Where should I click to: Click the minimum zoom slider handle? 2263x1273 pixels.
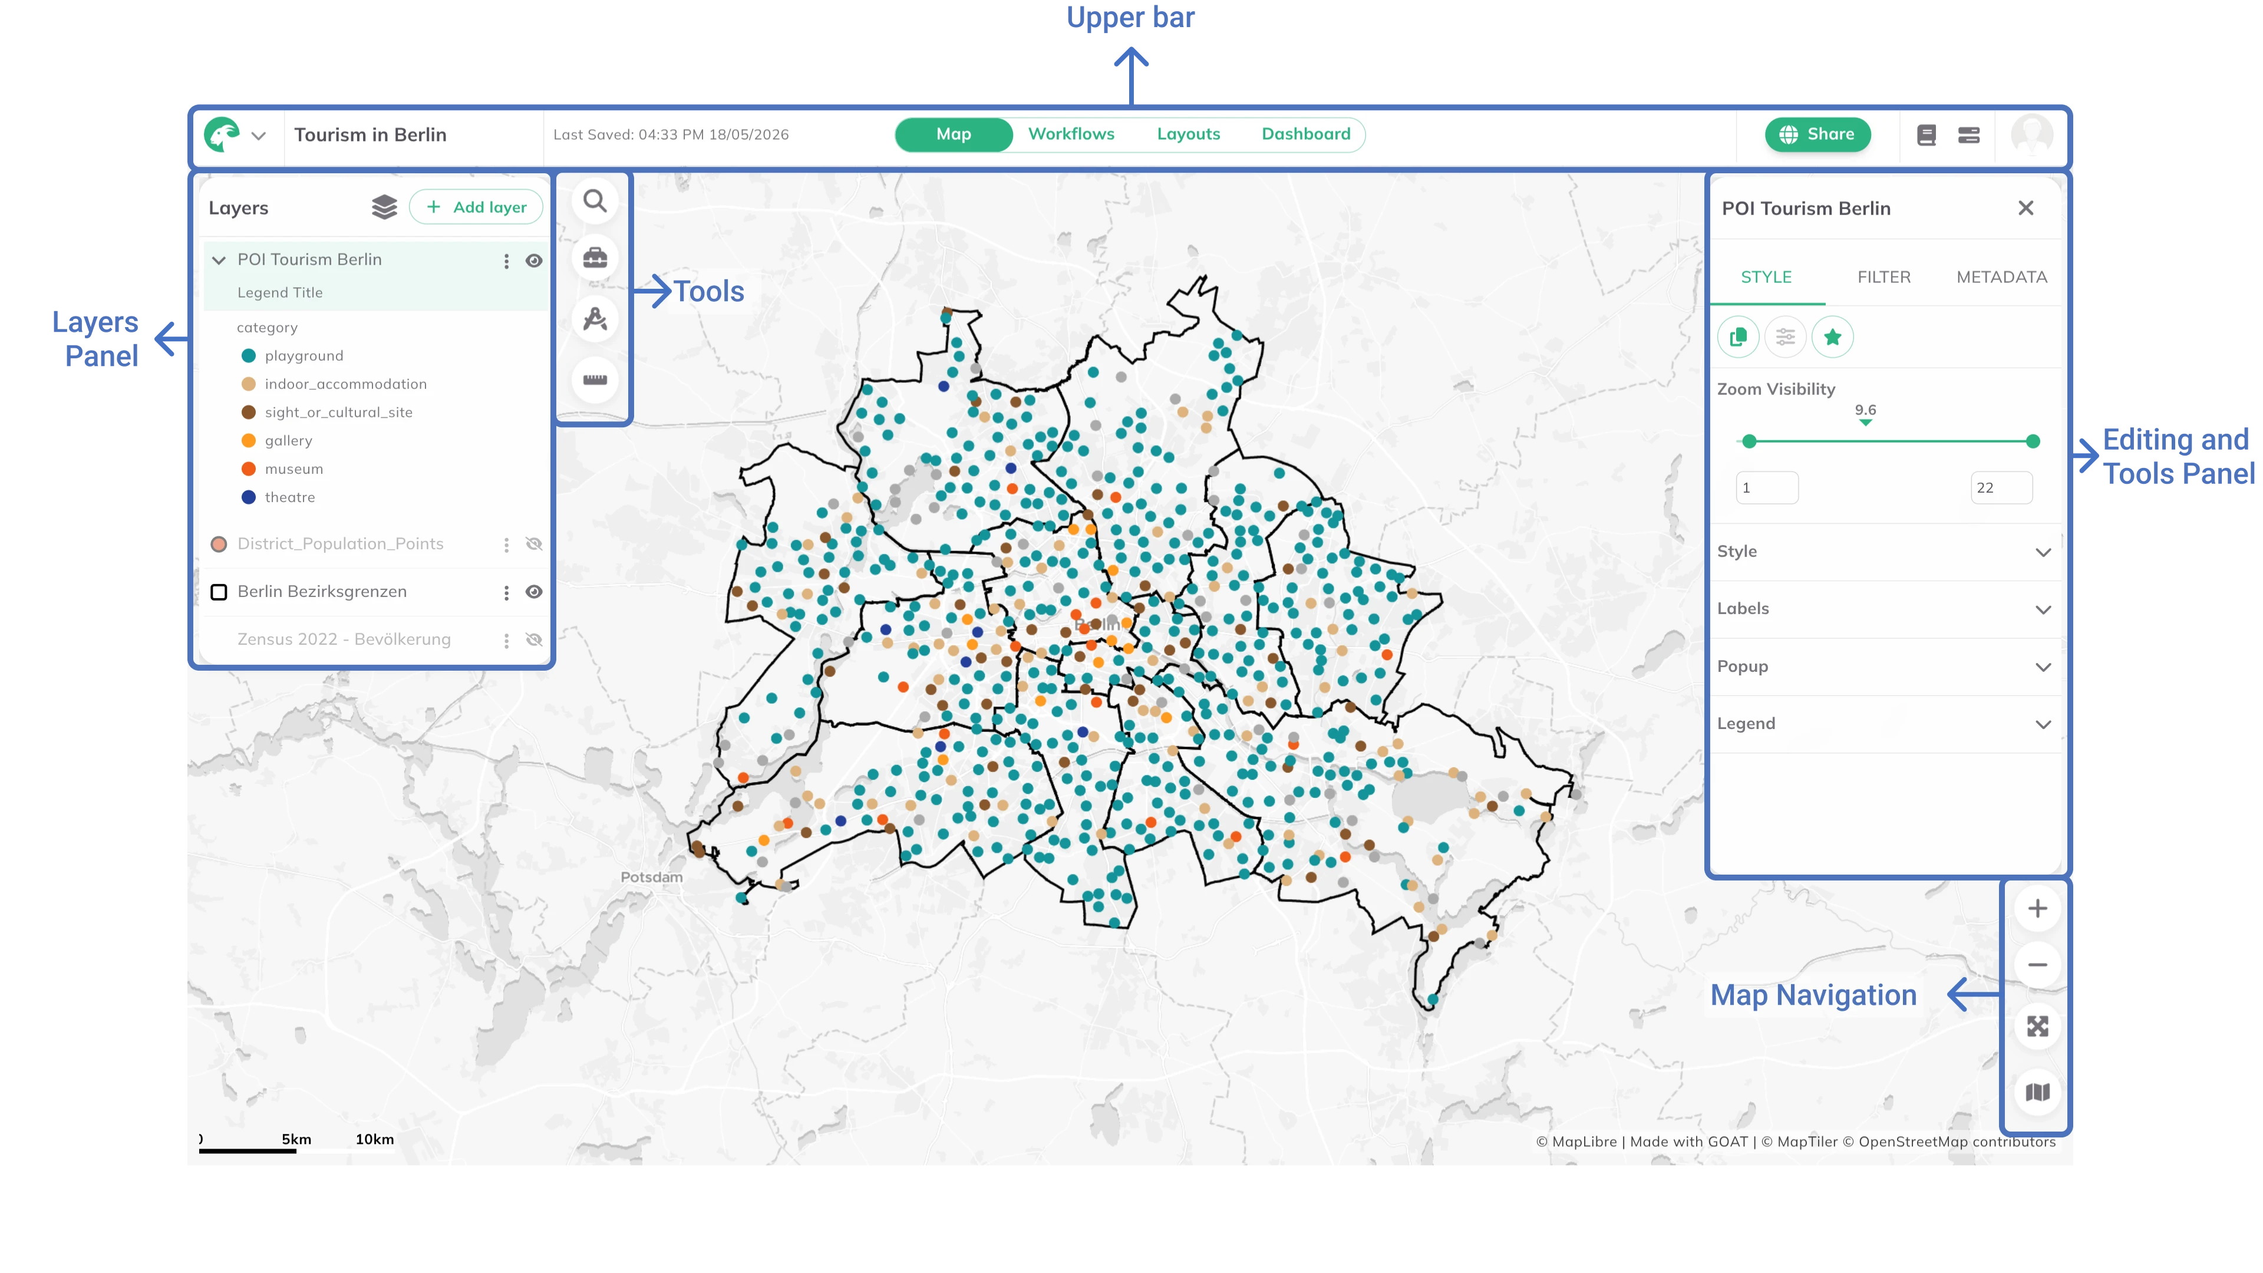click(1749, 442)
